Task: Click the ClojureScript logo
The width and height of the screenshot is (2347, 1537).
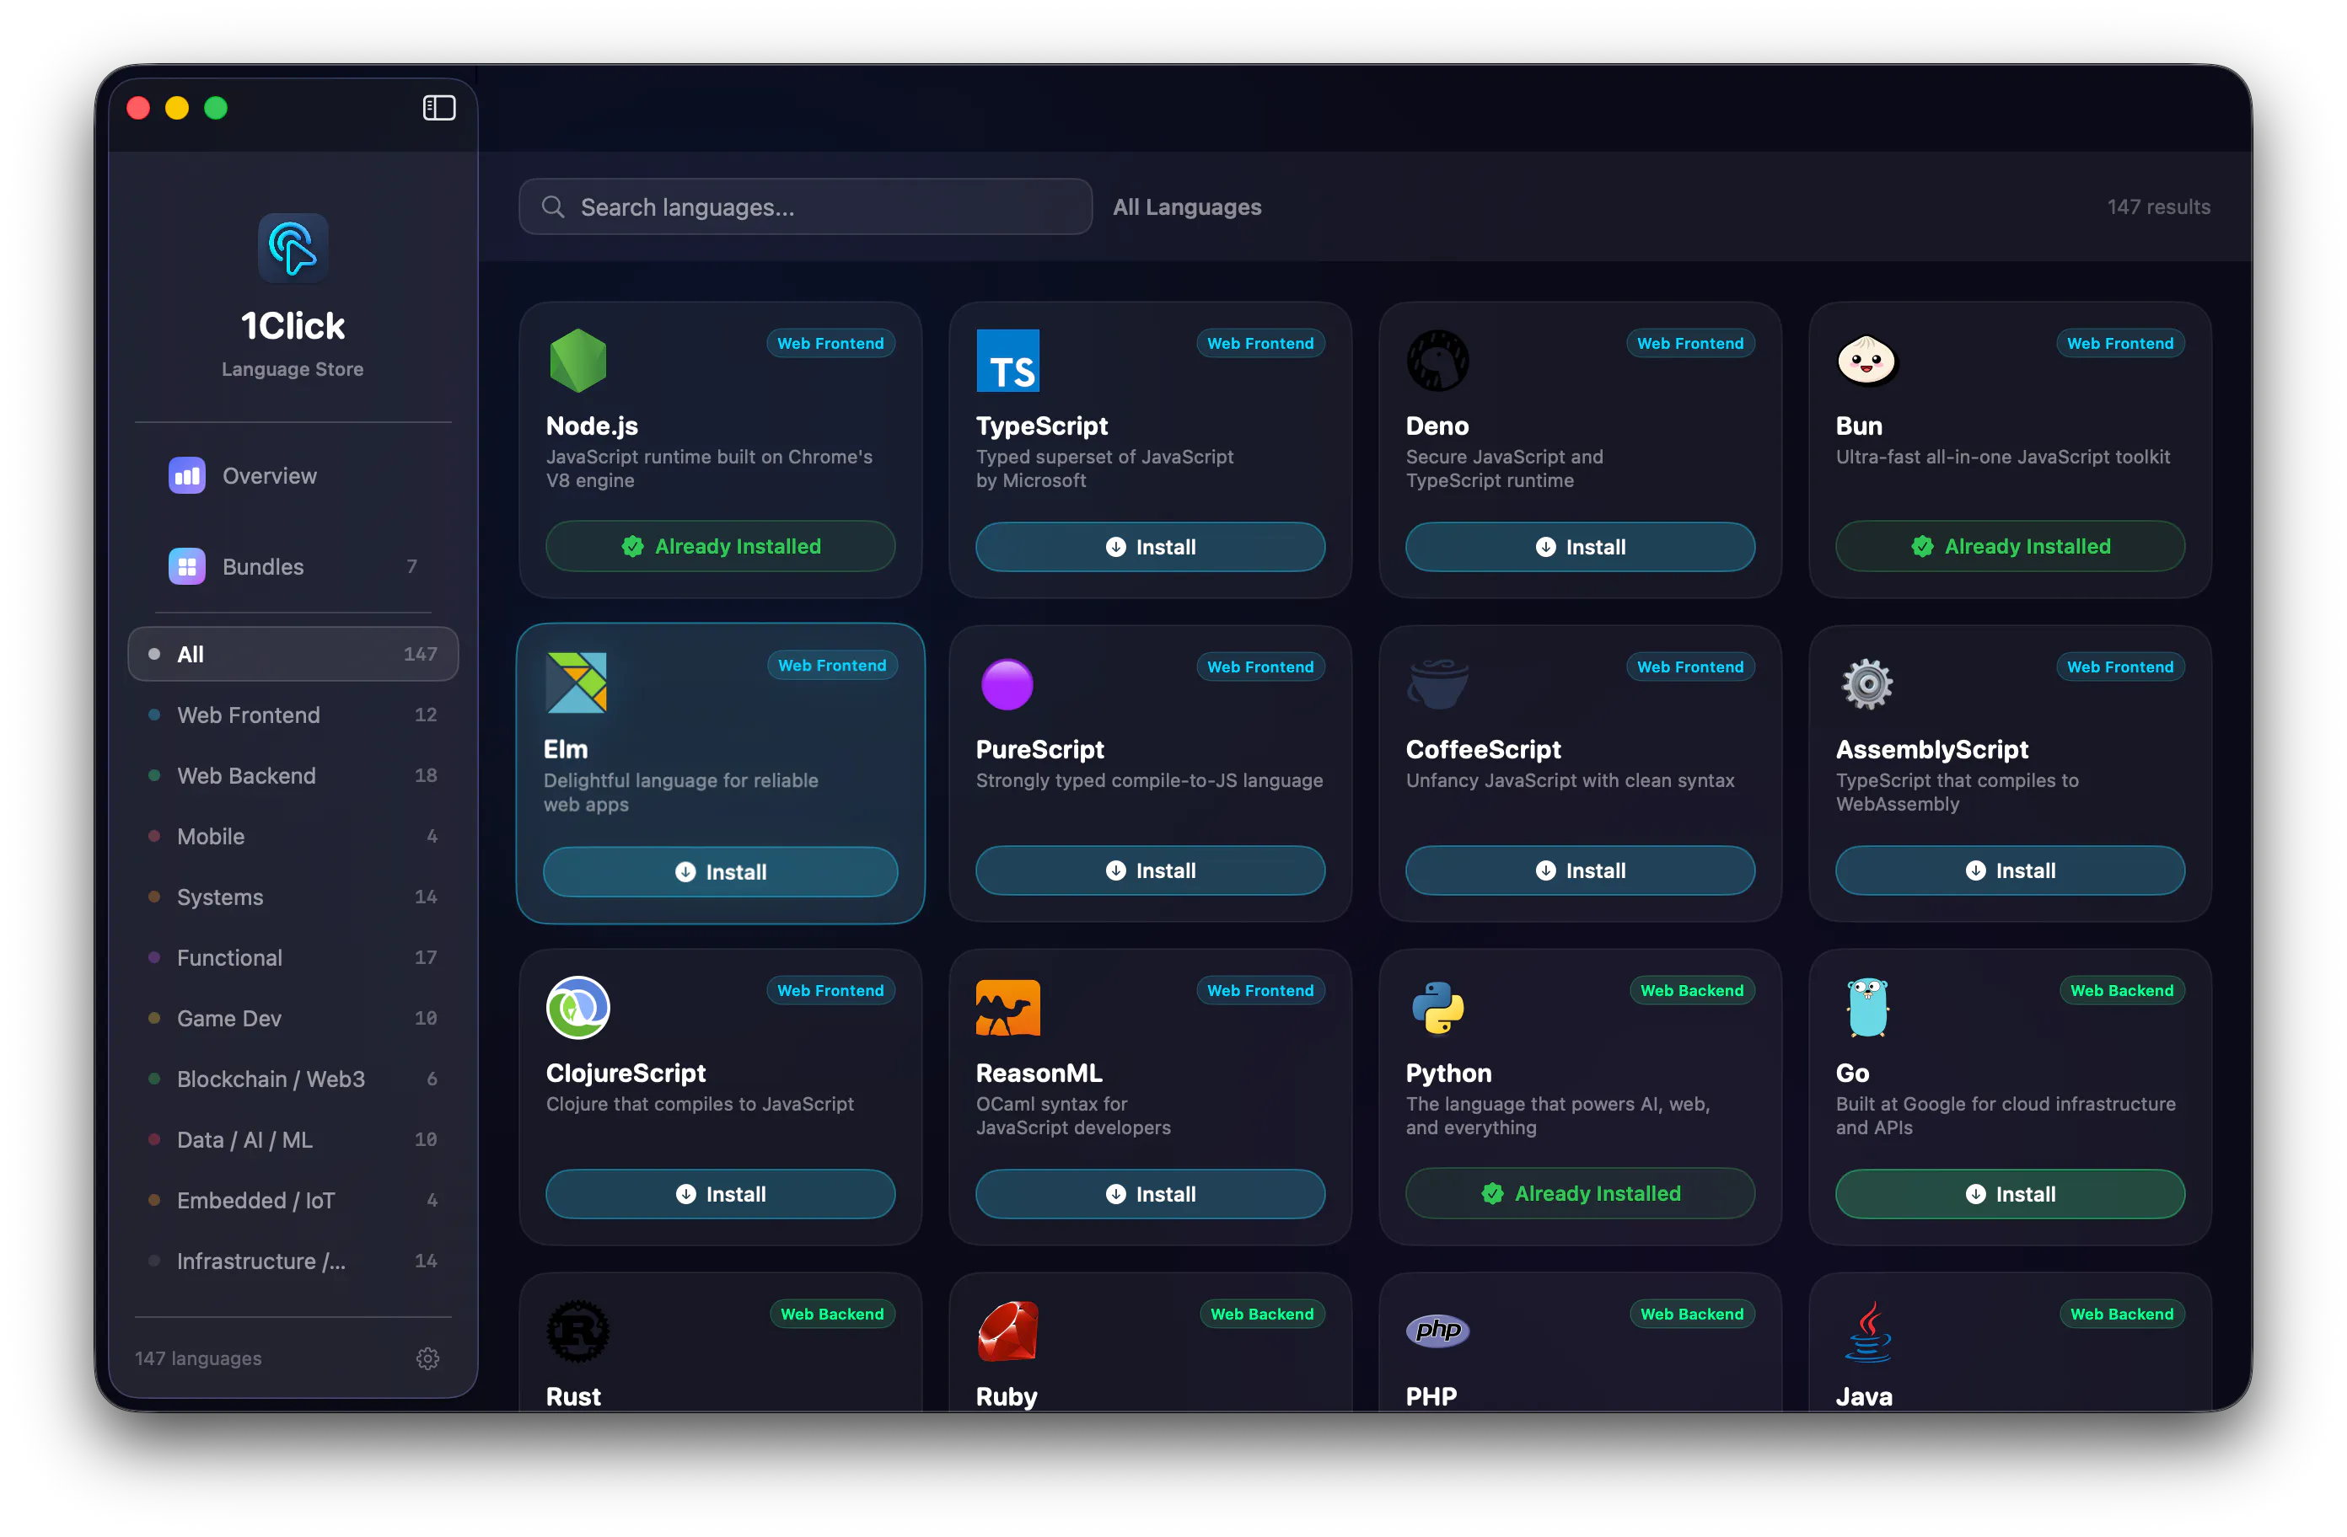Action: [577, 1007]
